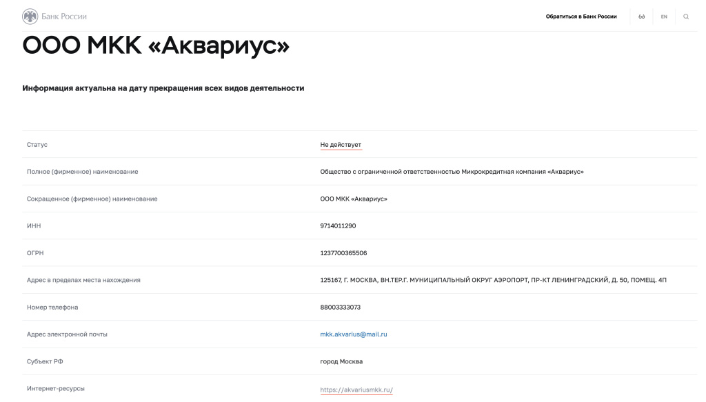Click the «Номер телефона» row label

(52, 307)
